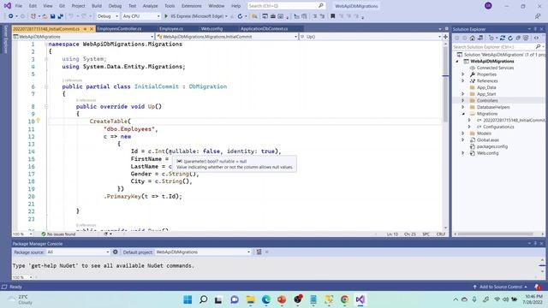Expand the Controllers folder arrow
Viewport: 548px width, 308px height.
click(463, 101)
